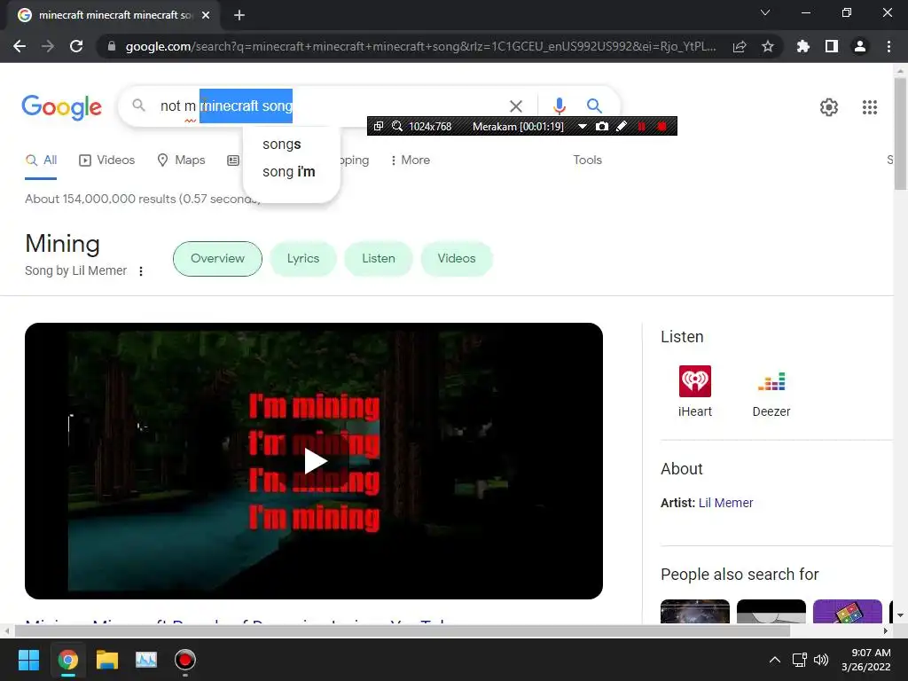Click the horizontal page scrollbar
The image size is (908, 681).
click(x=402, y=630)
